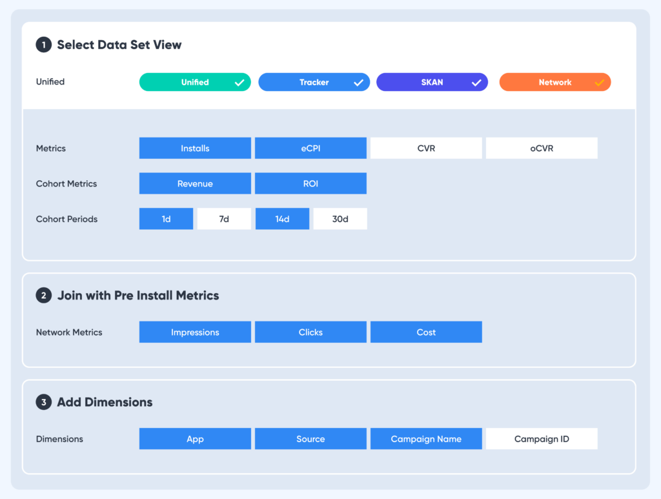
Task: Toggle the Clicks network metric
Action: pos(310,332)
